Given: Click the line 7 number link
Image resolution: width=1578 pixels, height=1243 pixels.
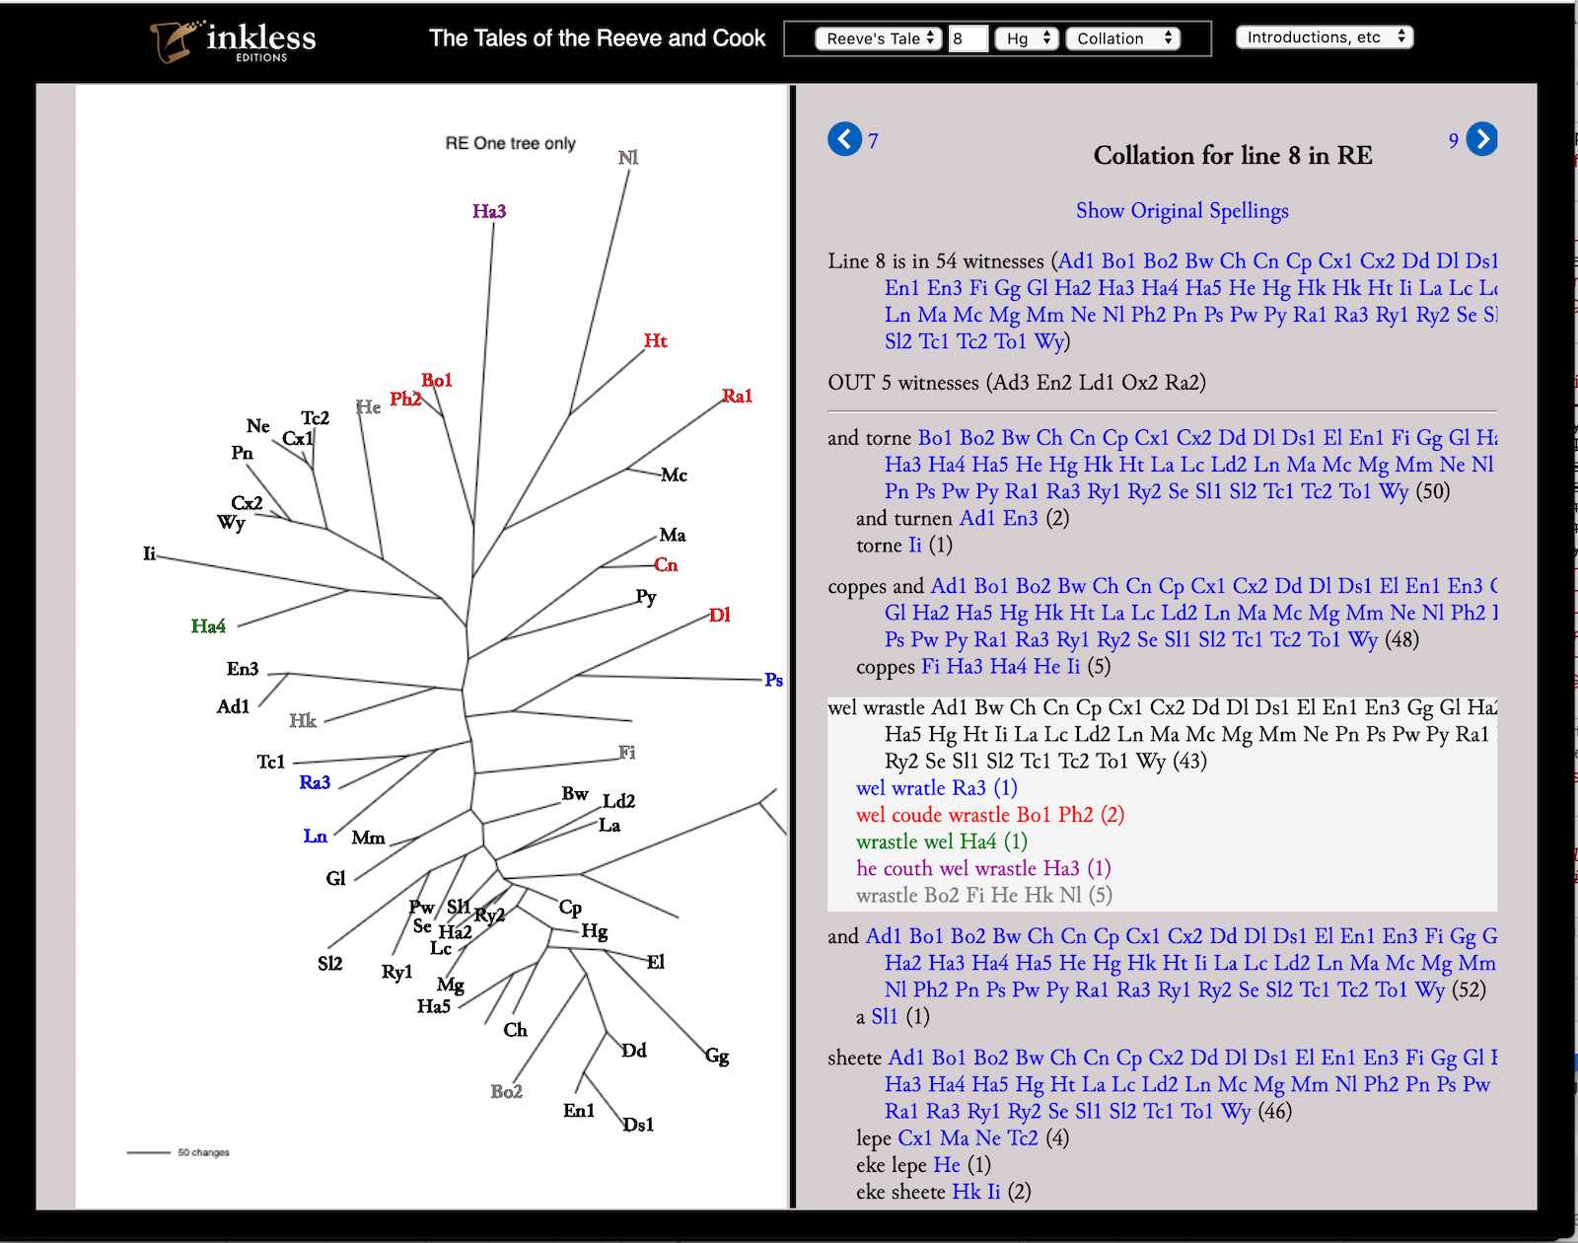Looking at the screenshot, I should pyautogui.click(x=873, y=141).
